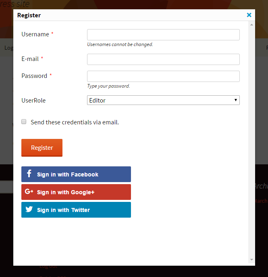Focus the Username input field

point(163,35)
